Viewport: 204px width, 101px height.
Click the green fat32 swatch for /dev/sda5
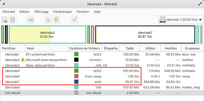pos(76,71)
